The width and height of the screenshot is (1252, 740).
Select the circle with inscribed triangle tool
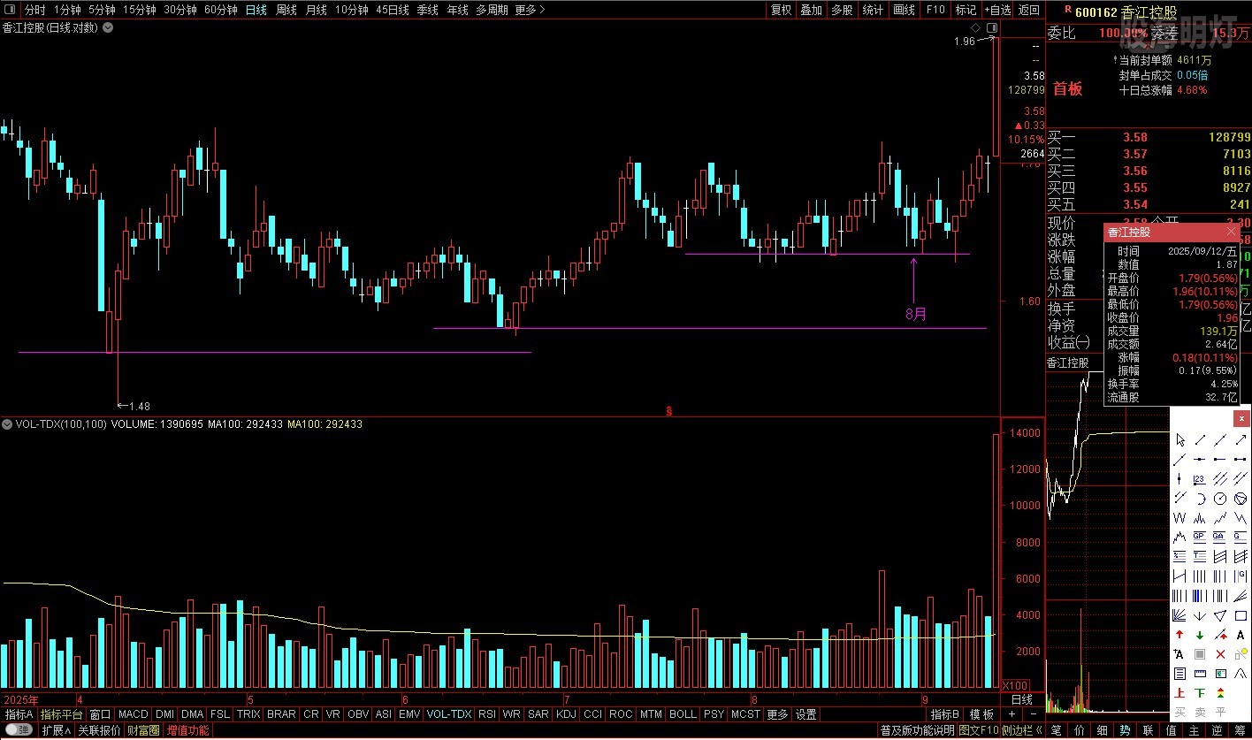tap(1241, 499)
